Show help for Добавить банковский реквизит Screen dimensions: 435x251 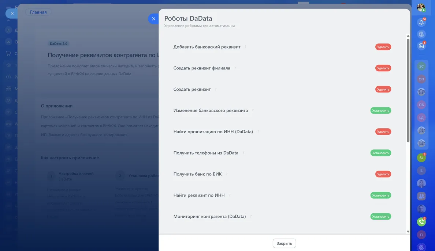(245, 47)
